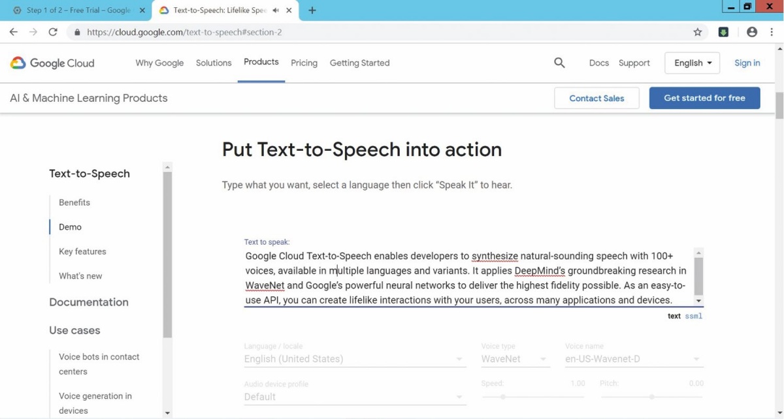
Task: Go back with the browser back arrow
Action: (x=13, y=32)
